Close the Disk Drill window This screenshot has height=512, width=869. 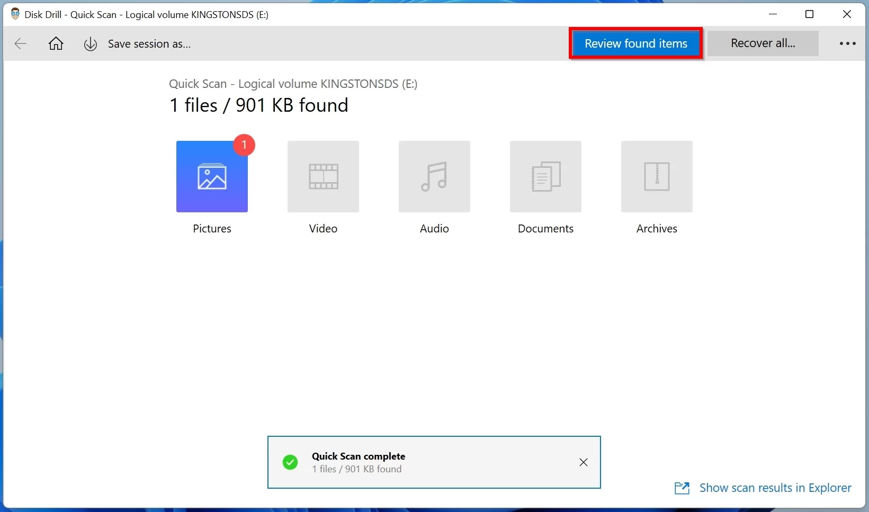tap(847, 14)
